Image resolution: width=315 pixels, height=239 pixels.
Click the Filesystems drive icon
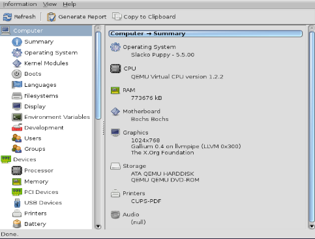pos(17,96)
